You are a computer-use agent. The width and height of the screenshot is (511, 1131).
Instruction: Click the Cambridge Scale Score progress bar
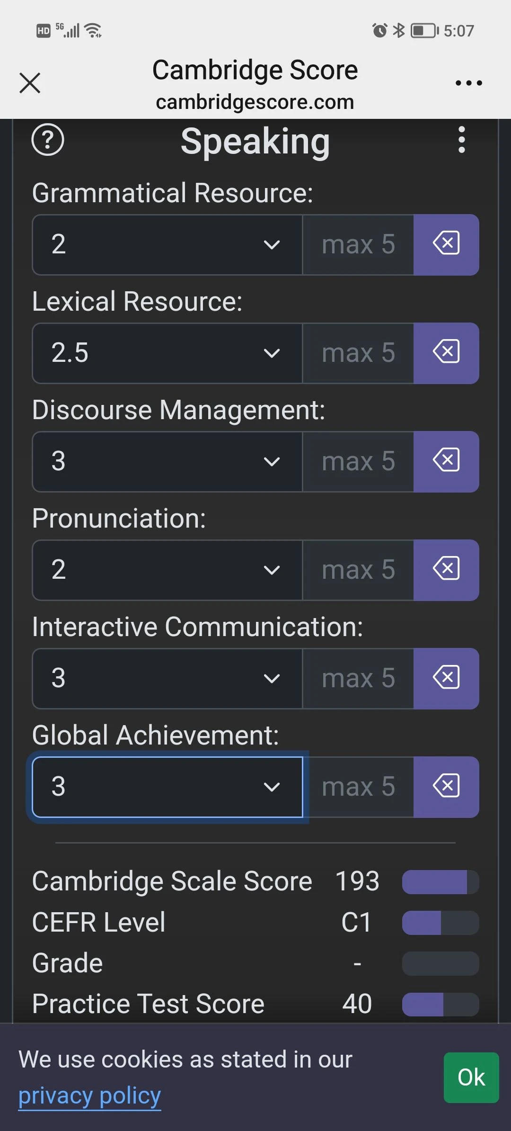tap(441, 882)
